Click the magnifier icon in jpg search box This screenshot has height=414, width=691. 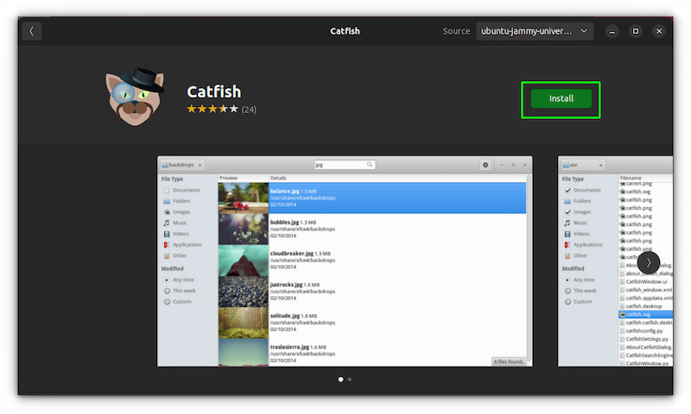click(x=370, y=165)
